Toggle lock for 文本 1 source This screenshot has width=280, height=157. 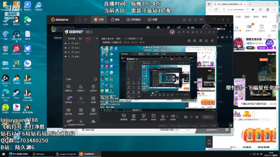click(x=69, y=43)
